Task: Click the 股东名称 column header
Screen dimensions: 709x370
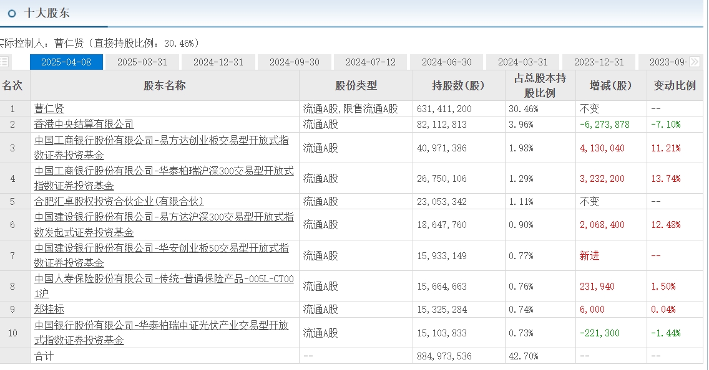Action: tap(165, 85)
